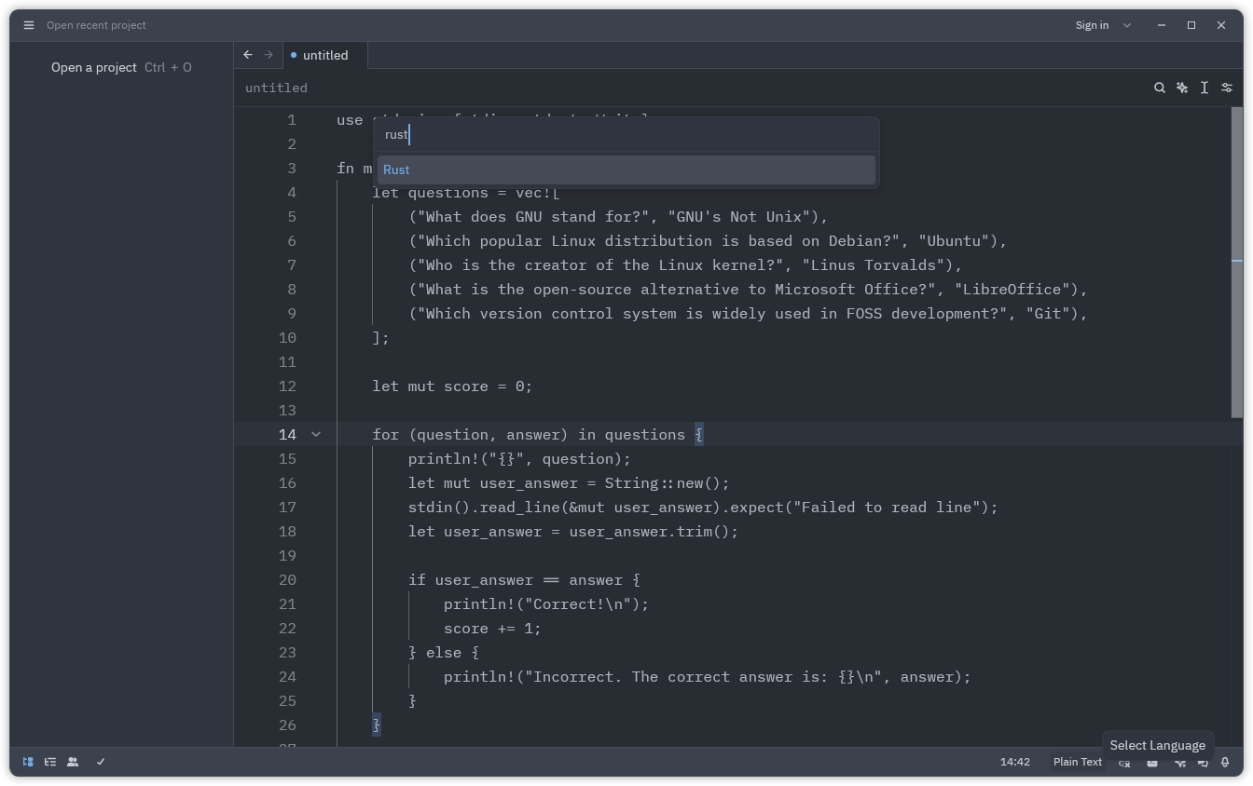Image resolution: width=1253 pixels, height=786 pixels.
Task: Open the project panel icon in the status bar
Action: click(x=27, y=762)
